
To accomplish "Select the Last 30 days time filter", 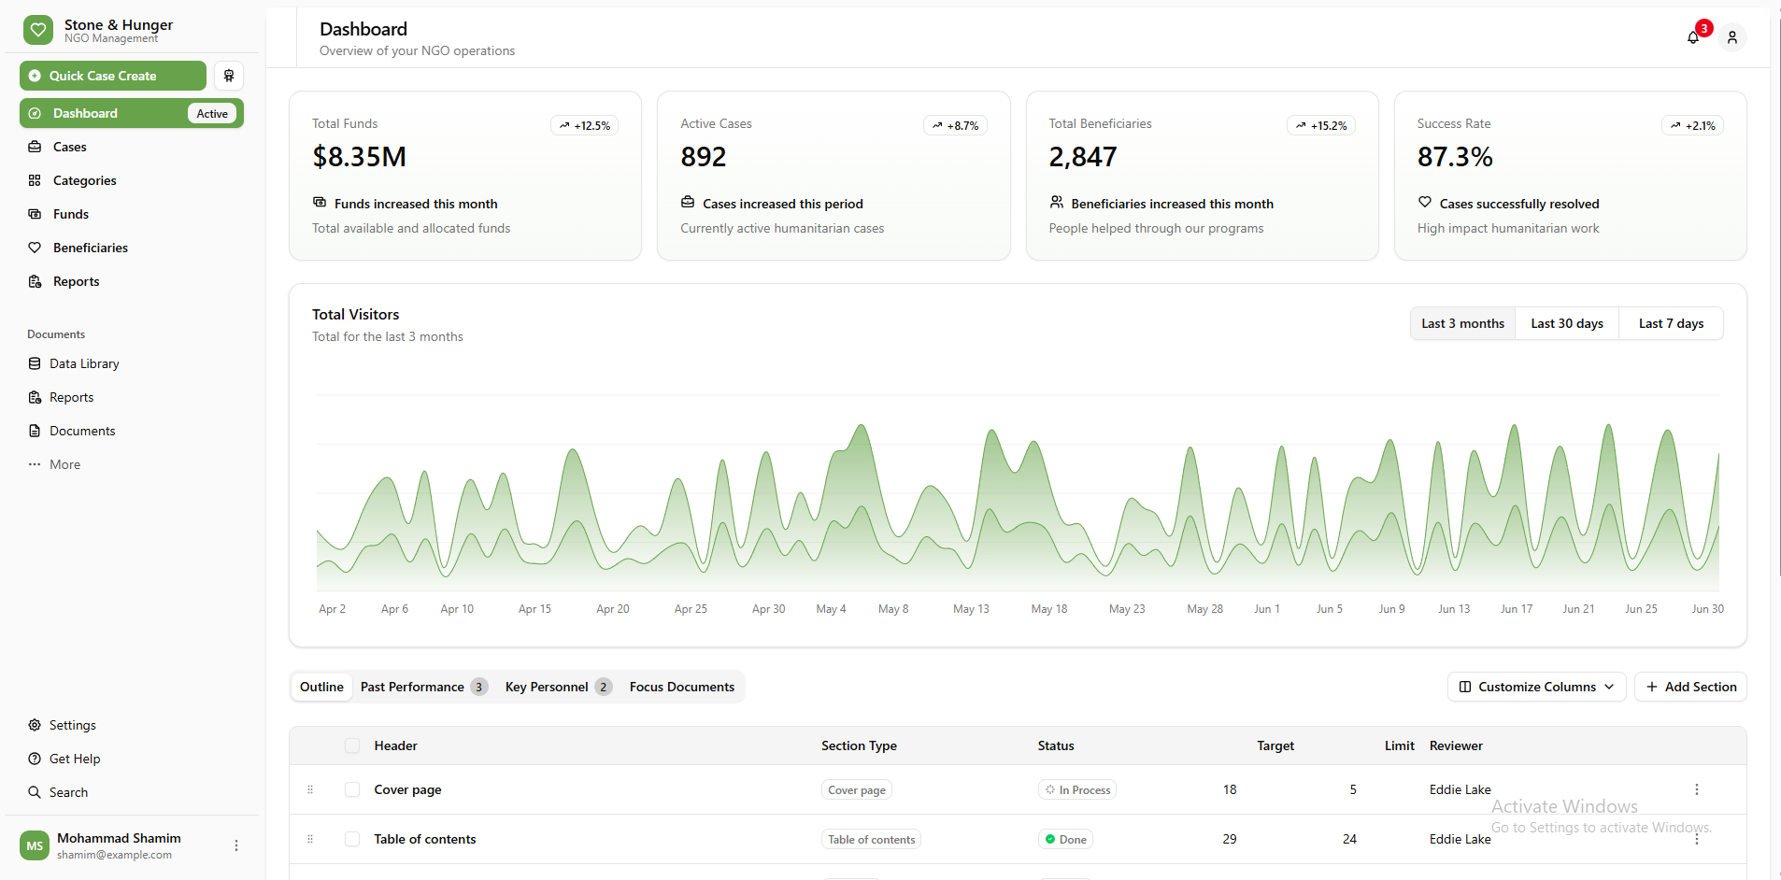I will pyautogui.click(x=1567, y=323).
